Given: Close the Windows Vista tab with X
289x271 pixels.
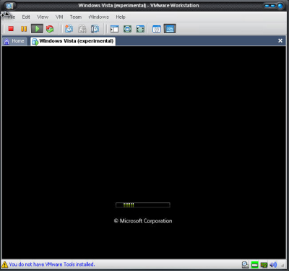Looking at the screenshot, I should [280, 40].
